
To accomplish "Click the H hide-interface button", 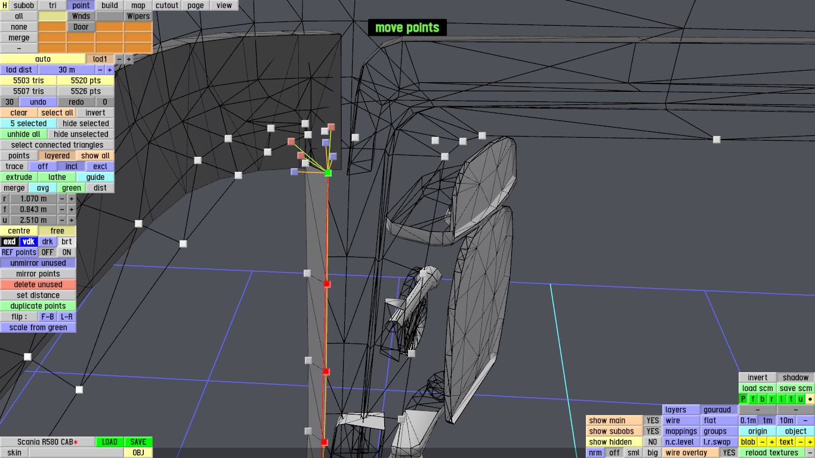I will [5, 5].
